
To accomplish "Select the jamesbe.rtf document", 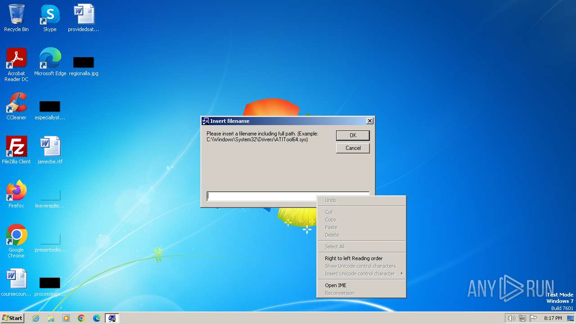I will [50, 150].
